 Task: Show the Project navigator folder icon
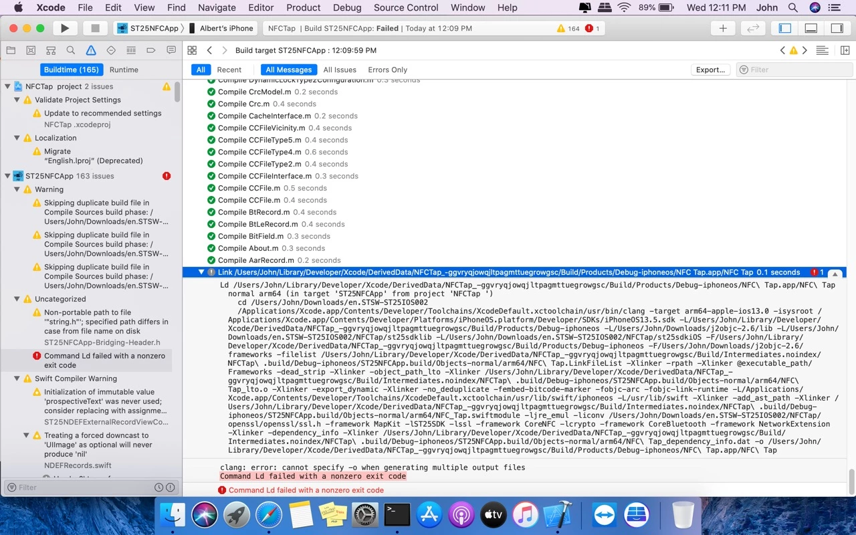11,50
